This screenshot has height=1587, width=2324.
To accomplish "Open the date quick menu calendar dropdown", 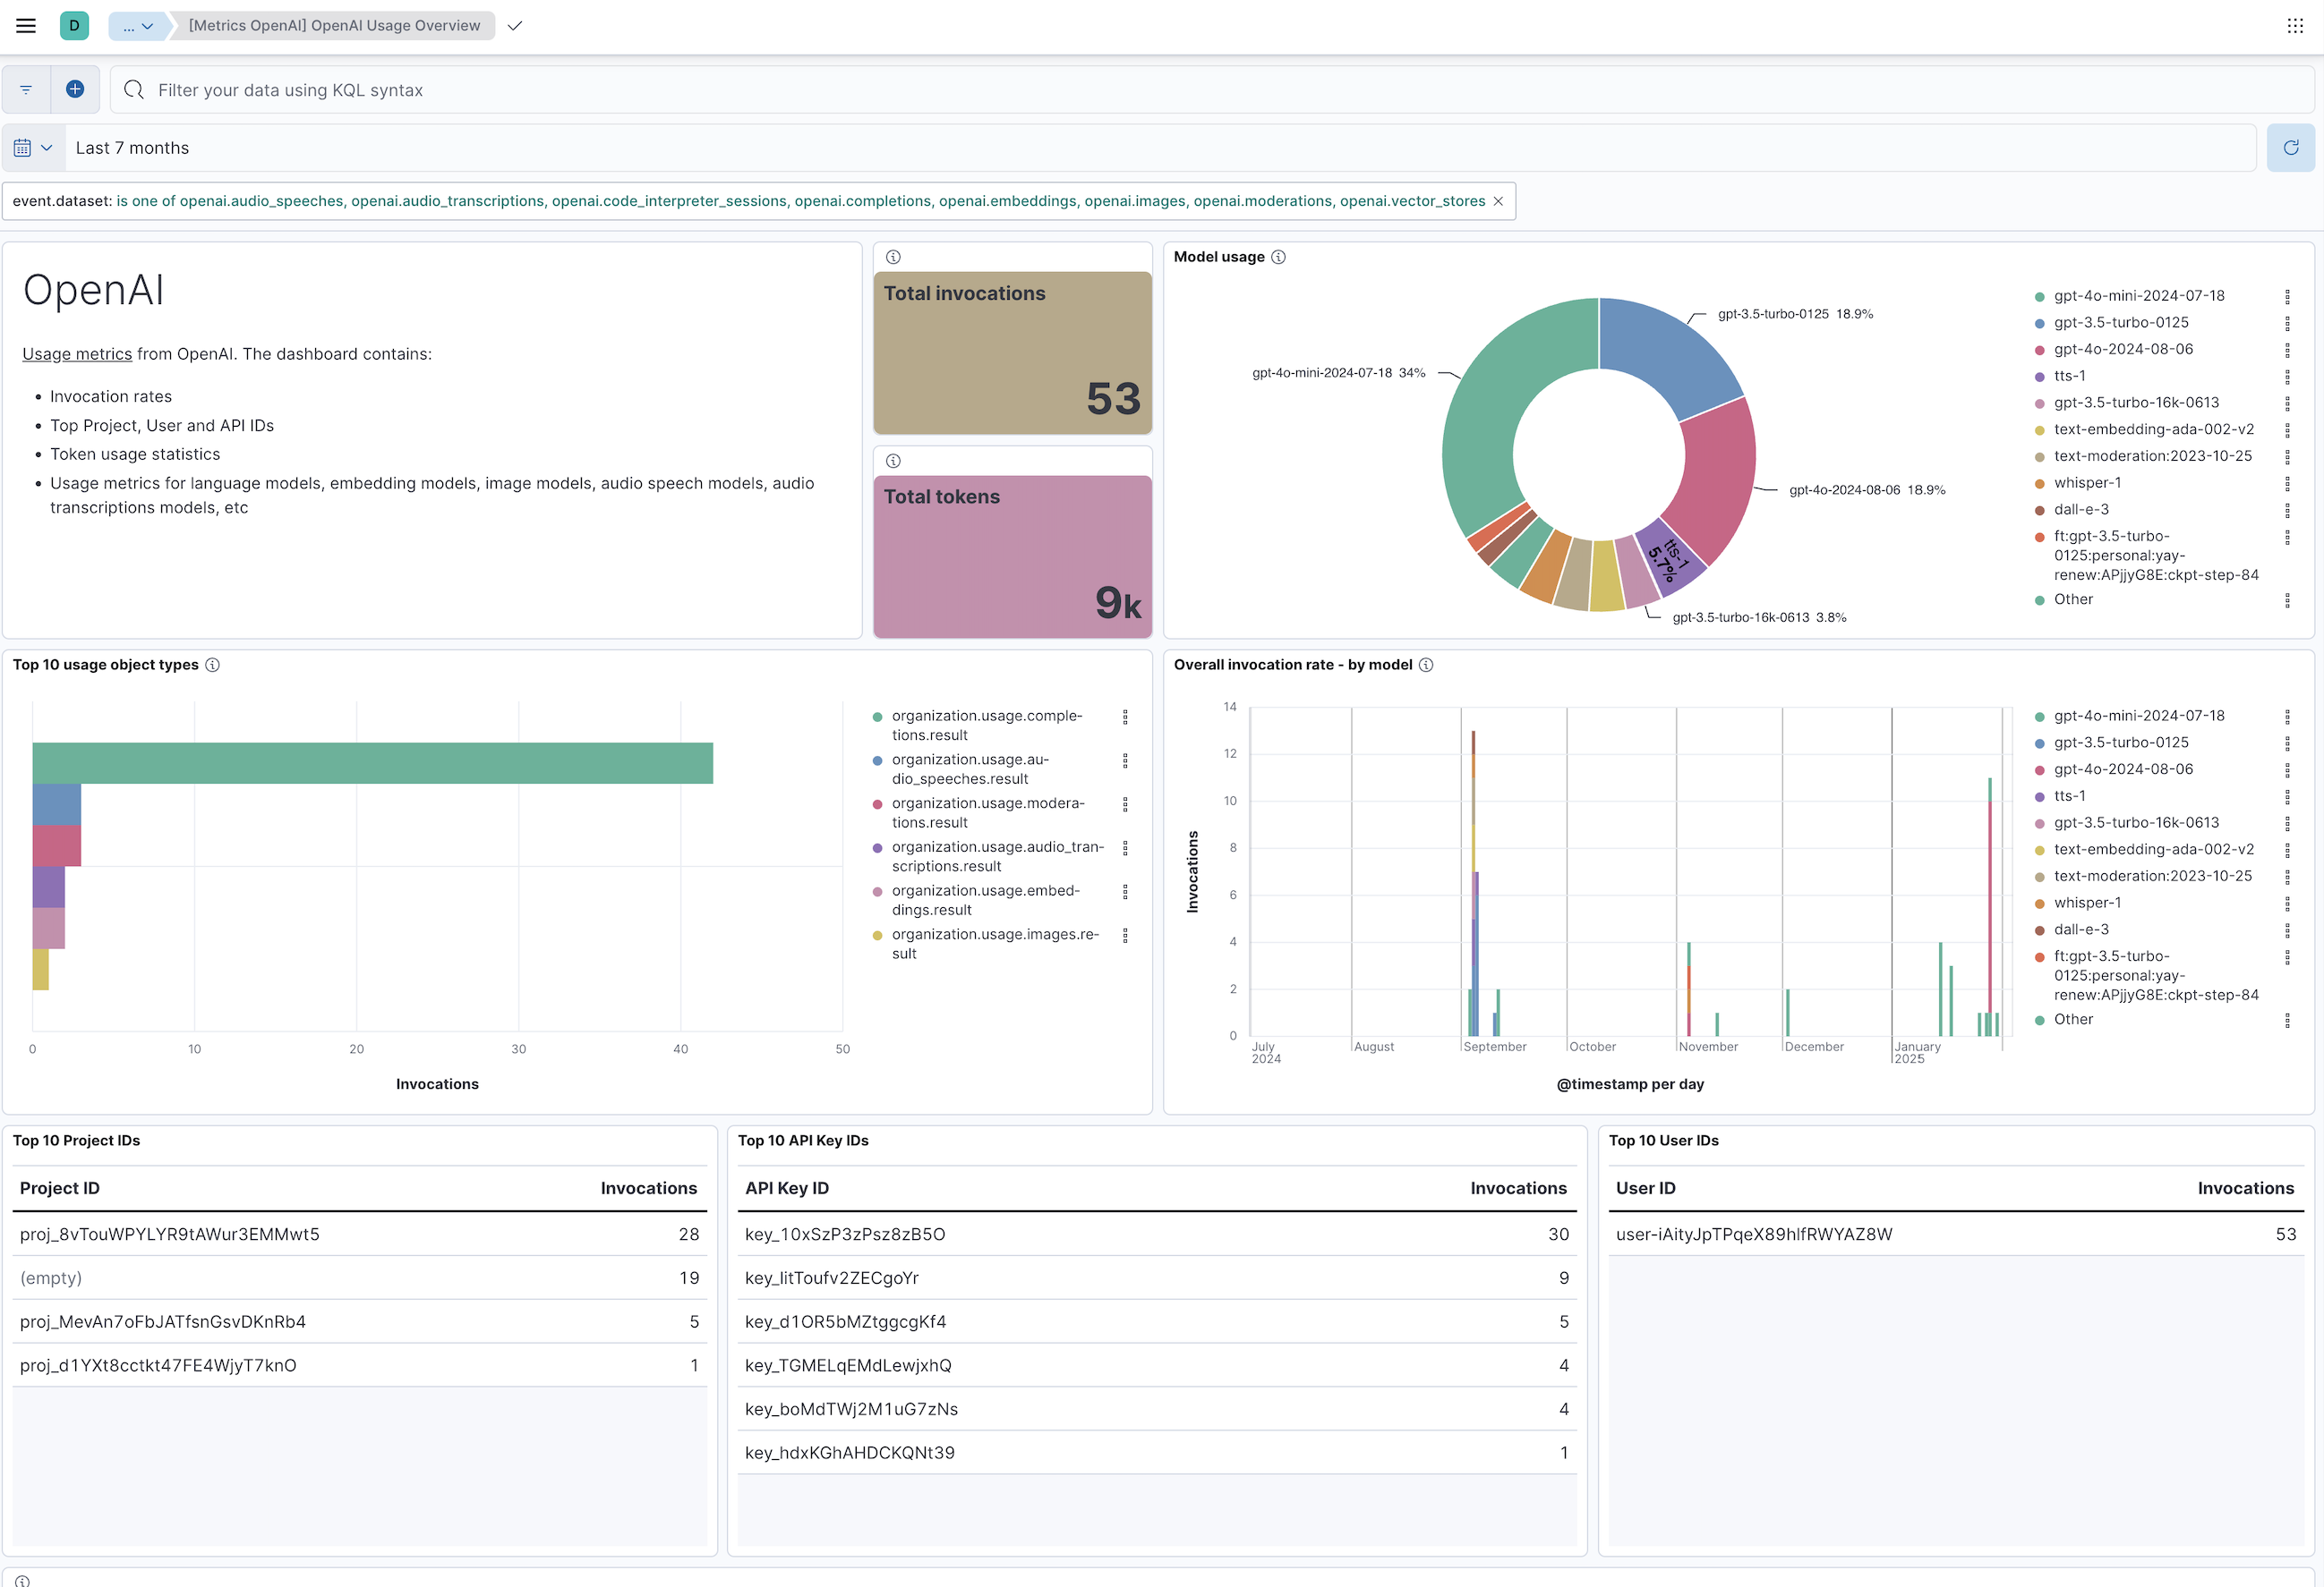I will (x=33, y=148).
